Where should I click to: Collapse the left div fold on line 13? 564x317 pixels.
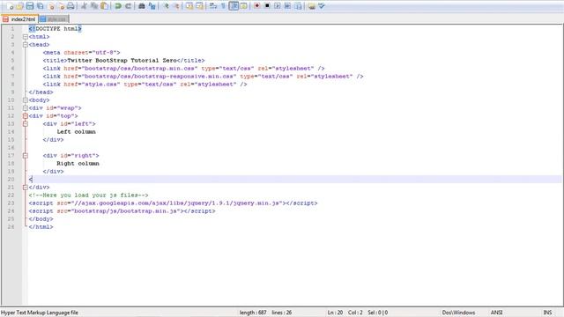coord(26,123)
